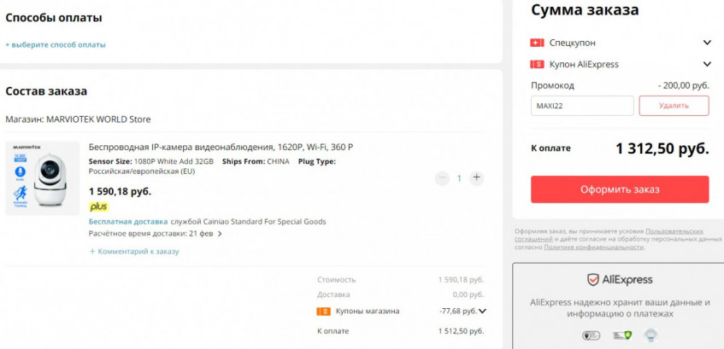The image size is (724, 349).
Task: Click the MAXI22 promo code field
Action: click(x=581, y=106)
